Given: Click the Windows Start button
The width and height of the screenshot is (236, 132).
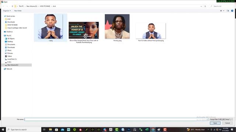Looking at the screenshot, I should pos(3,129).
